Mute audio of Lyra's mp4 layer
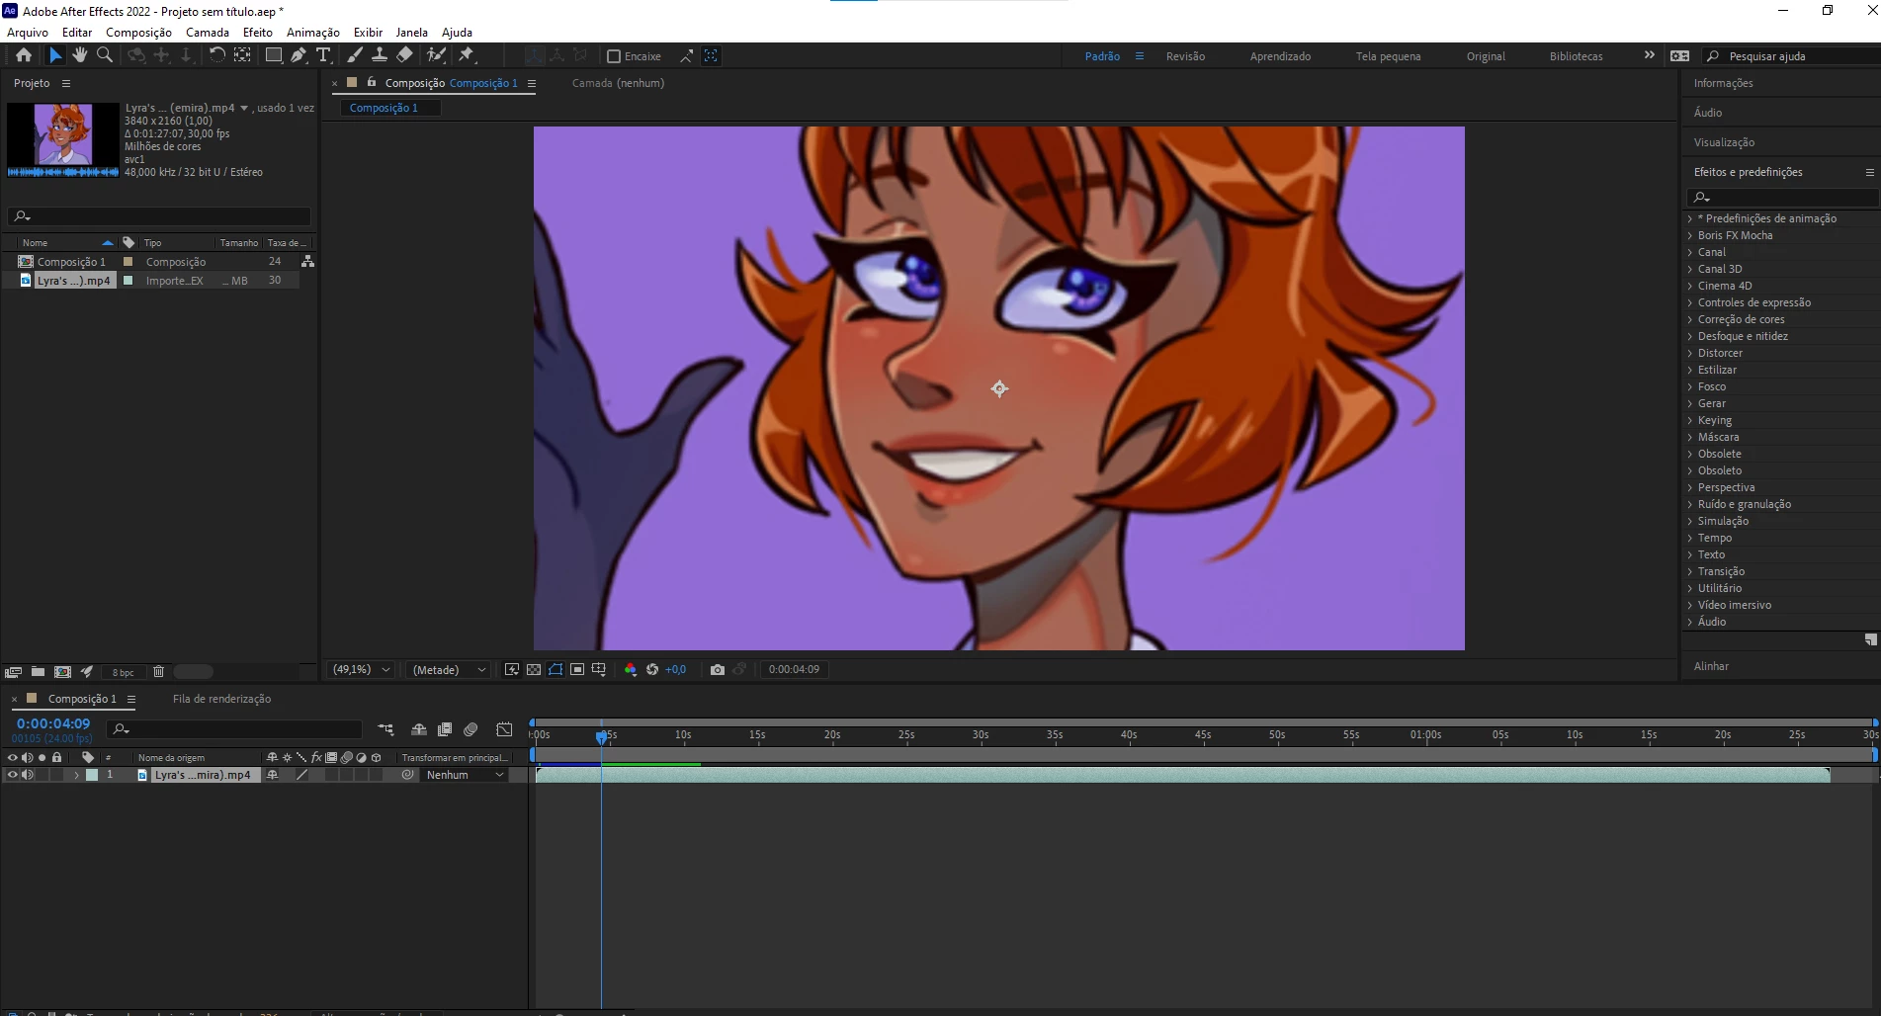The image size is (1881, 1016). tap(28, 775)
